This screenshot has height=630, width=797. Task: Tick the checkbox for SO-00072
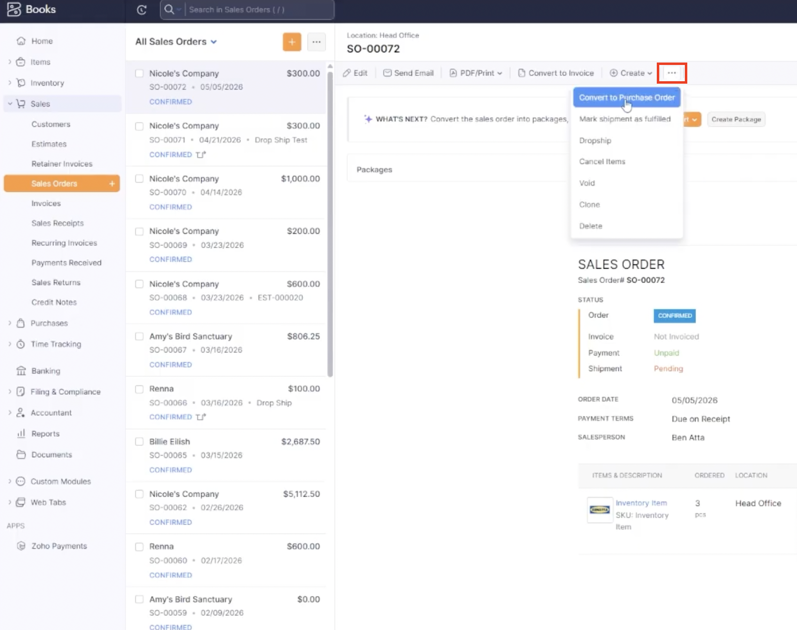pyautogui.click(x=139, y=73)
